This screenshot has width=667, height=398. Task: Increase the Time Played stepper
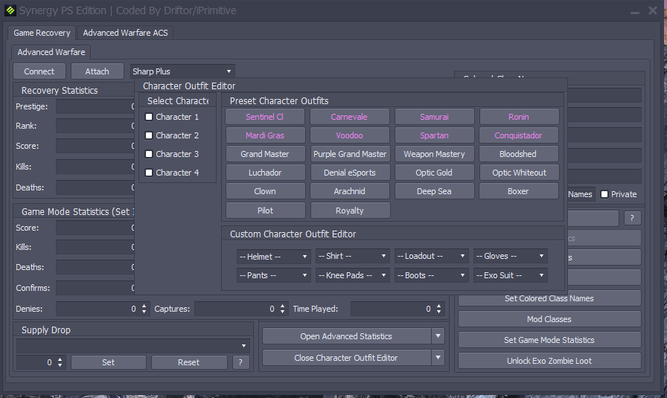click(438, 306)
